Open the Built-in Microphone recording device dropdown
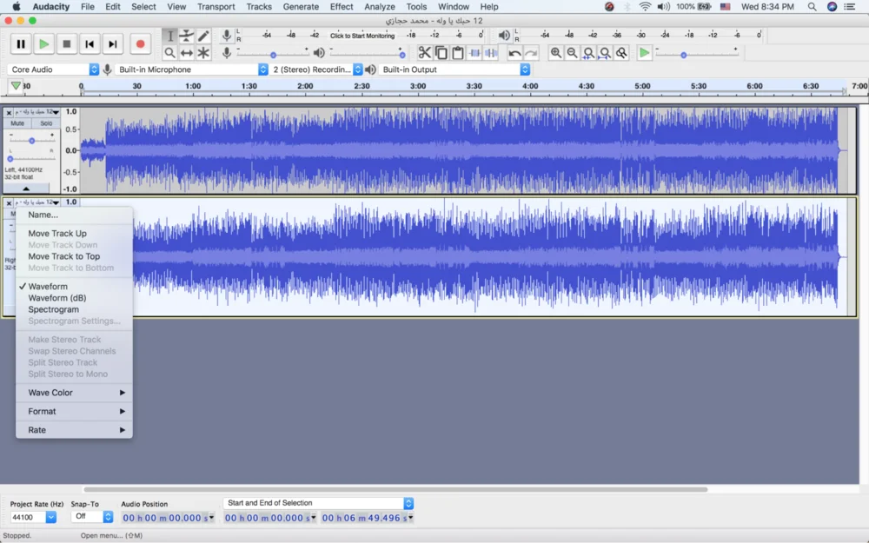 coord(192,70)
